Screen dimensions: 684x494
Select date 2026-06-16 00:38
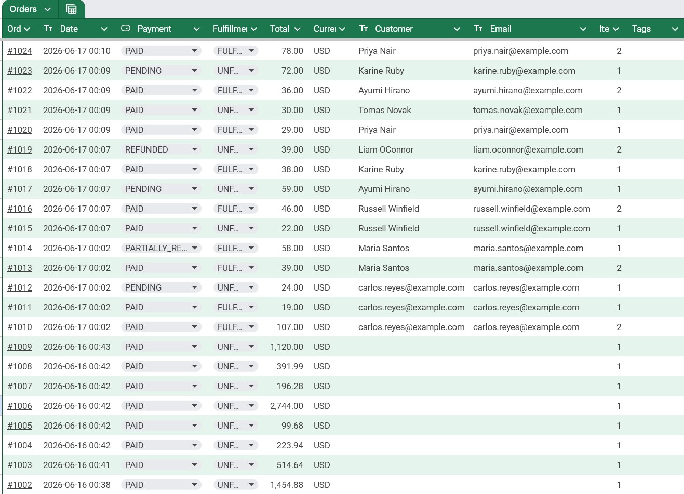(77, 485)
